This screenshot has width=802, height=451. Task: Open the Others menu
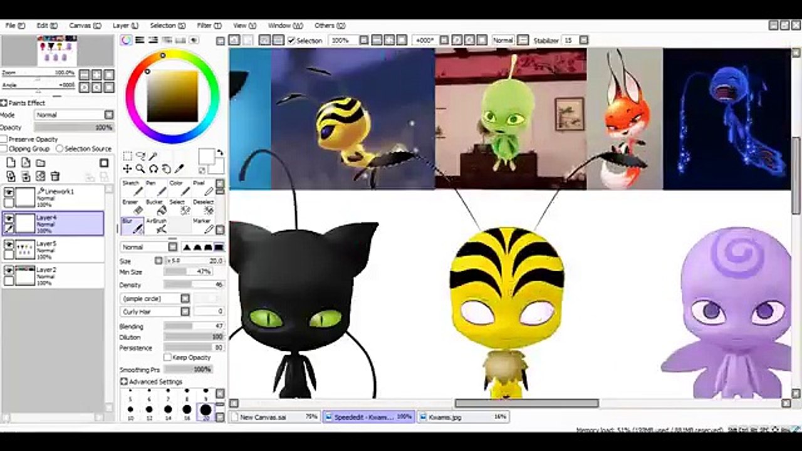point(330,26)
